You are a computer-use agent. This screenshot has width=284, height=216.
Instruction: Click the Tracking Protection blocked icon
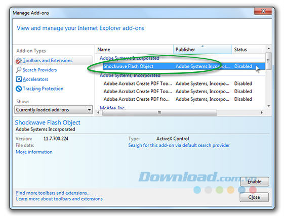19,89
